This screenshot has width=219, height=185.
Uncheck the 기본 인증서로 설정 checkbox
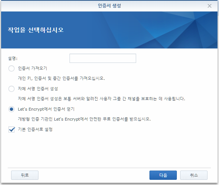(11, 129)
